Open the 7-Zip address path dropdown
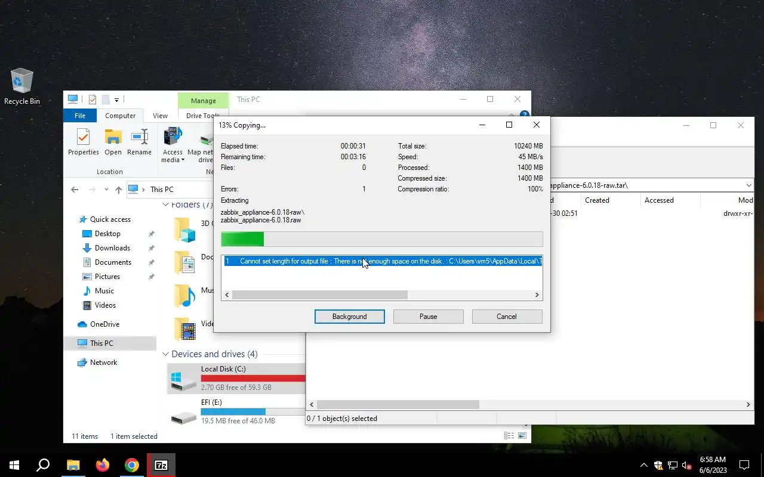 (748, 185)
